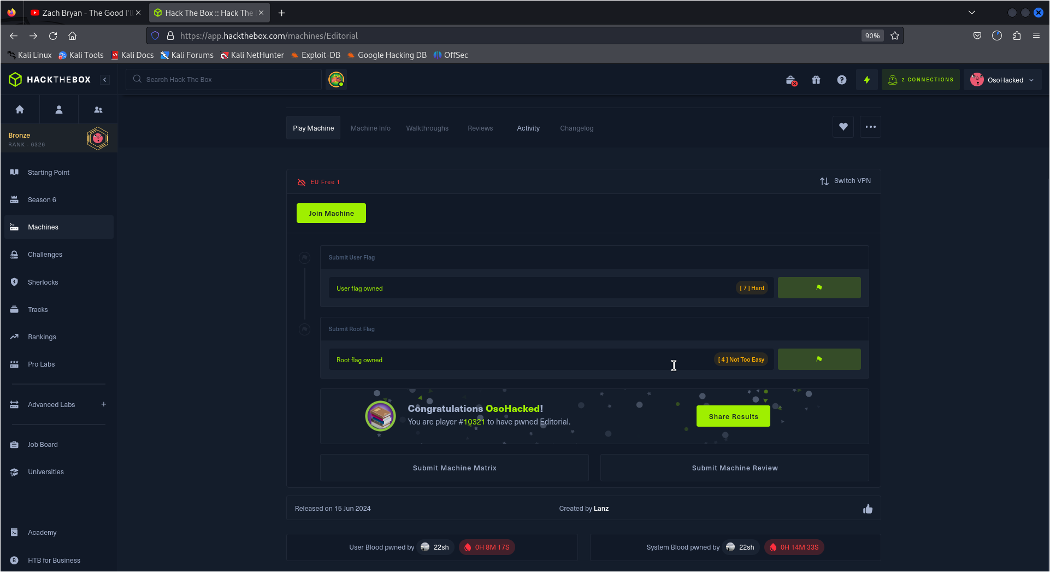Open Pro Labs section
The width and height of the screenshot is (1050, 572).
click(59, 364)
